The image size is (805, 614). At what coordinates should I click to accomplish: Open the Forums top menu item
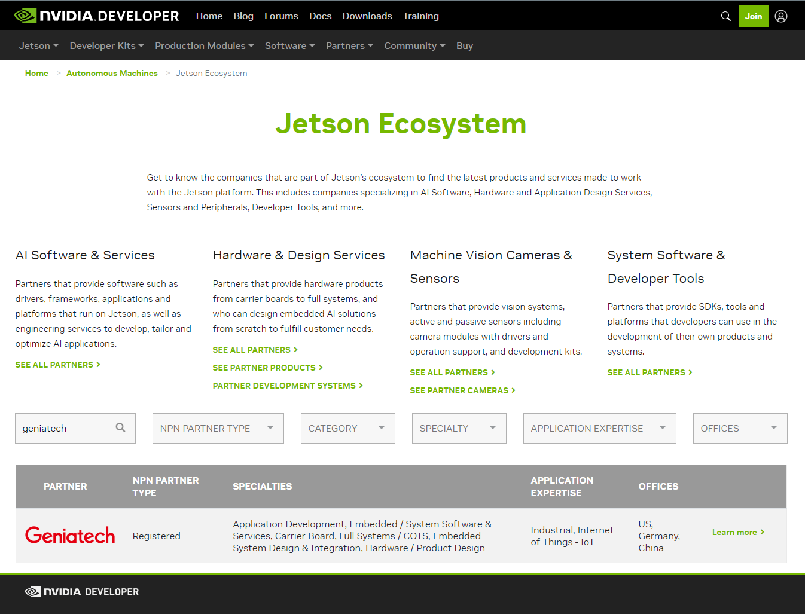point(281,16)
